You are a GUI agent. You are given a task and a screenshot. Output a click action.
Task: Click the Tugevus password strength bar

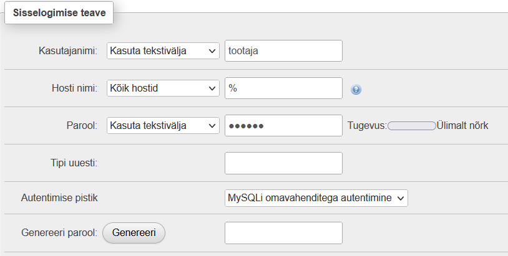[x=411, y=126]
